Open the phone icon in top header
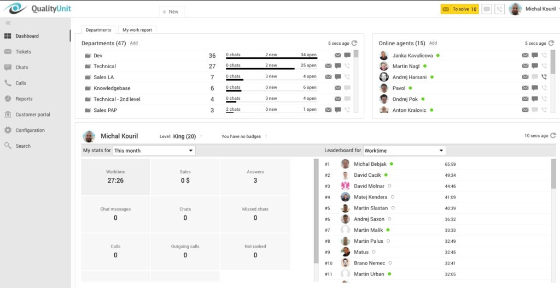 499,9
